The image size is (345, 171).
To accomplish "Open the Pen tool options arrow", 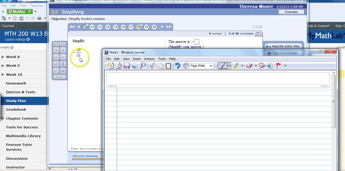I will (229, 66).
